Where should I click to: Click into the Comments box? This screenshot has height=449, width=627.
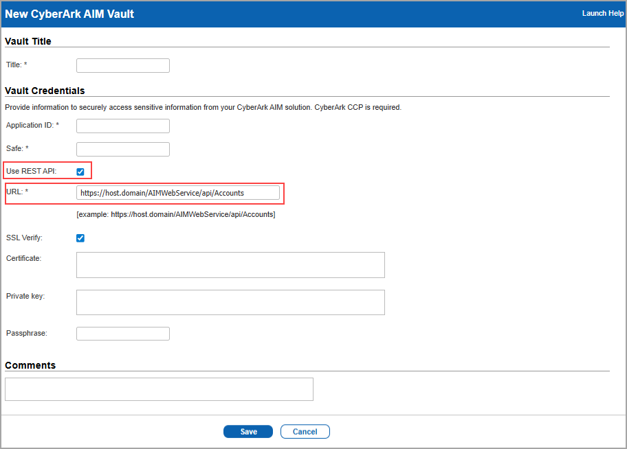point(159,389)
